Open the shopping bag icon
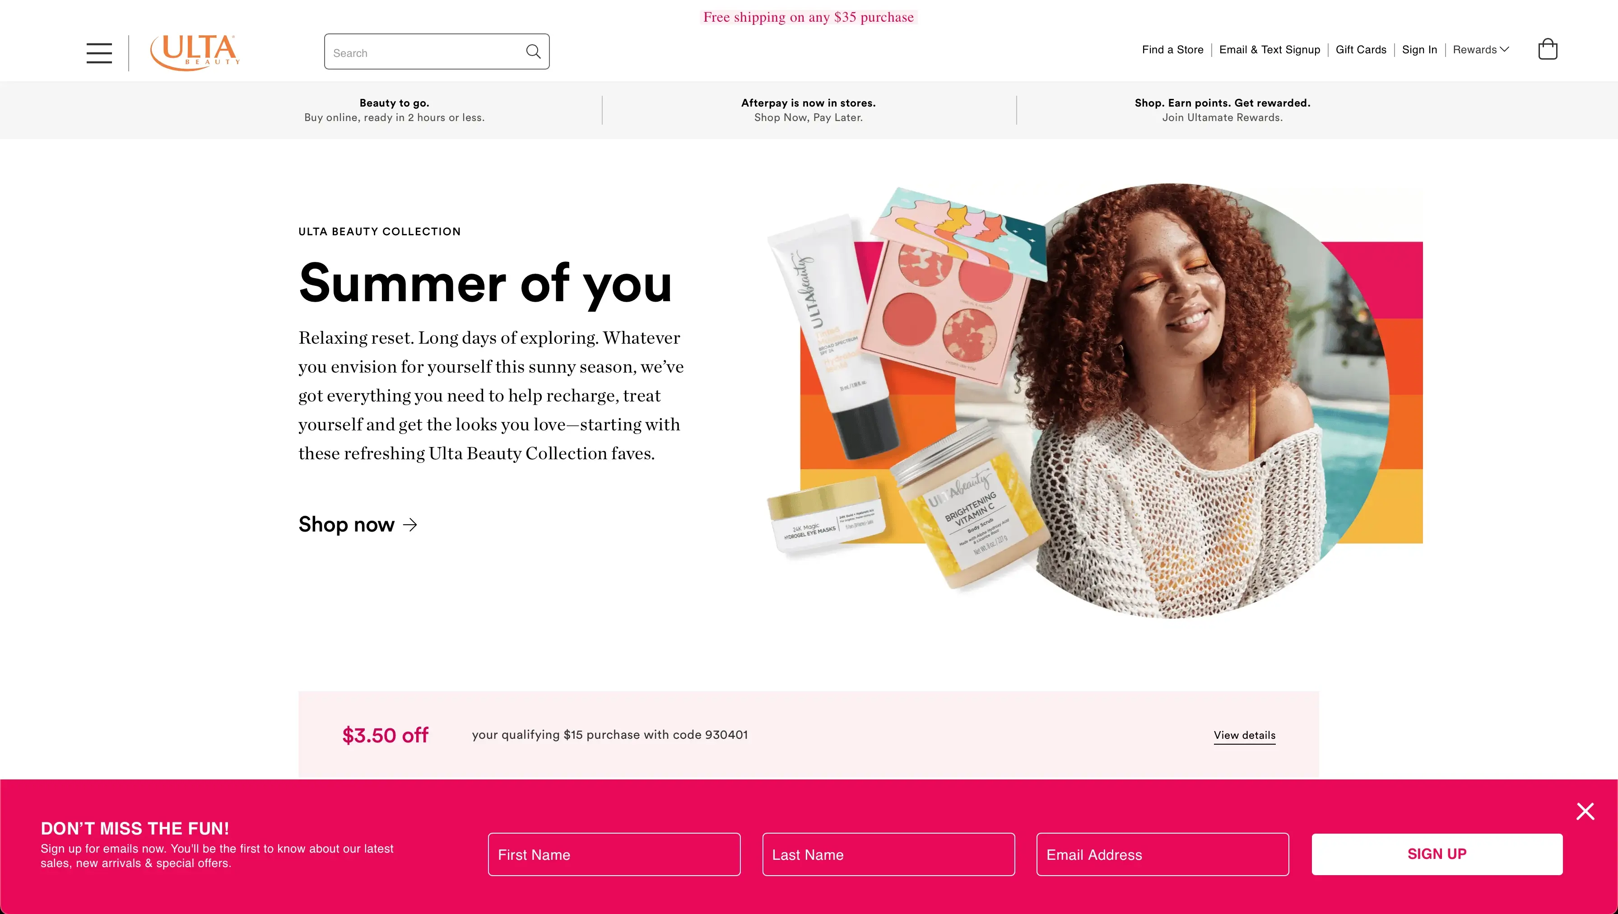Screen dimensions: 1618x914 [x=1548, y=49]
